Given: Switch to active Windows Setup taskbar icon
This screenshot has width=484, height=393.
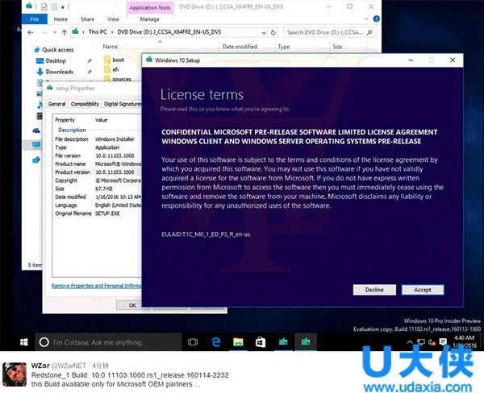Looking at the screenshot, I should (306, 341).
